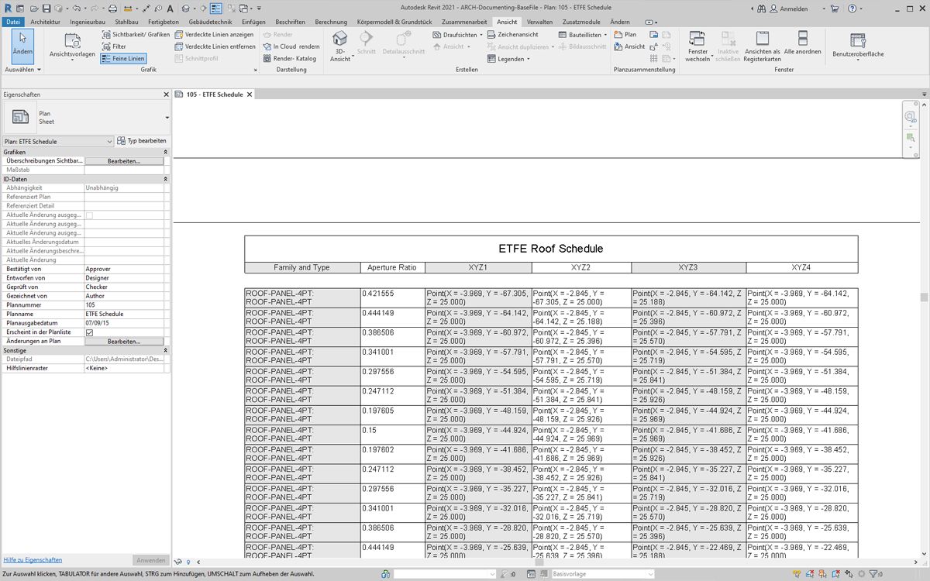
Task: Click Fenster wechseln switch windows
Action: point(697,46)
